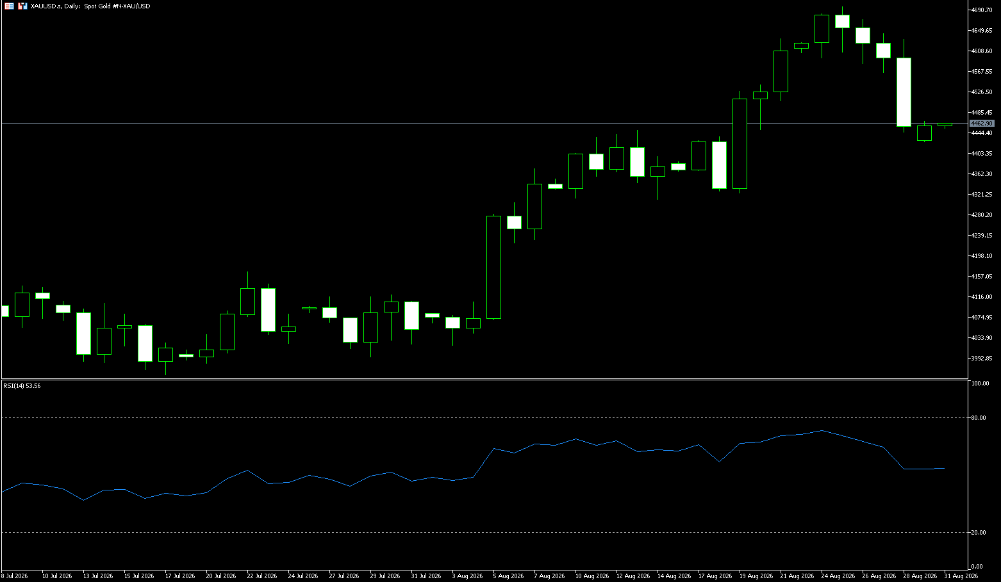Select the 4033.90 price level label

[x=982, y=338]
